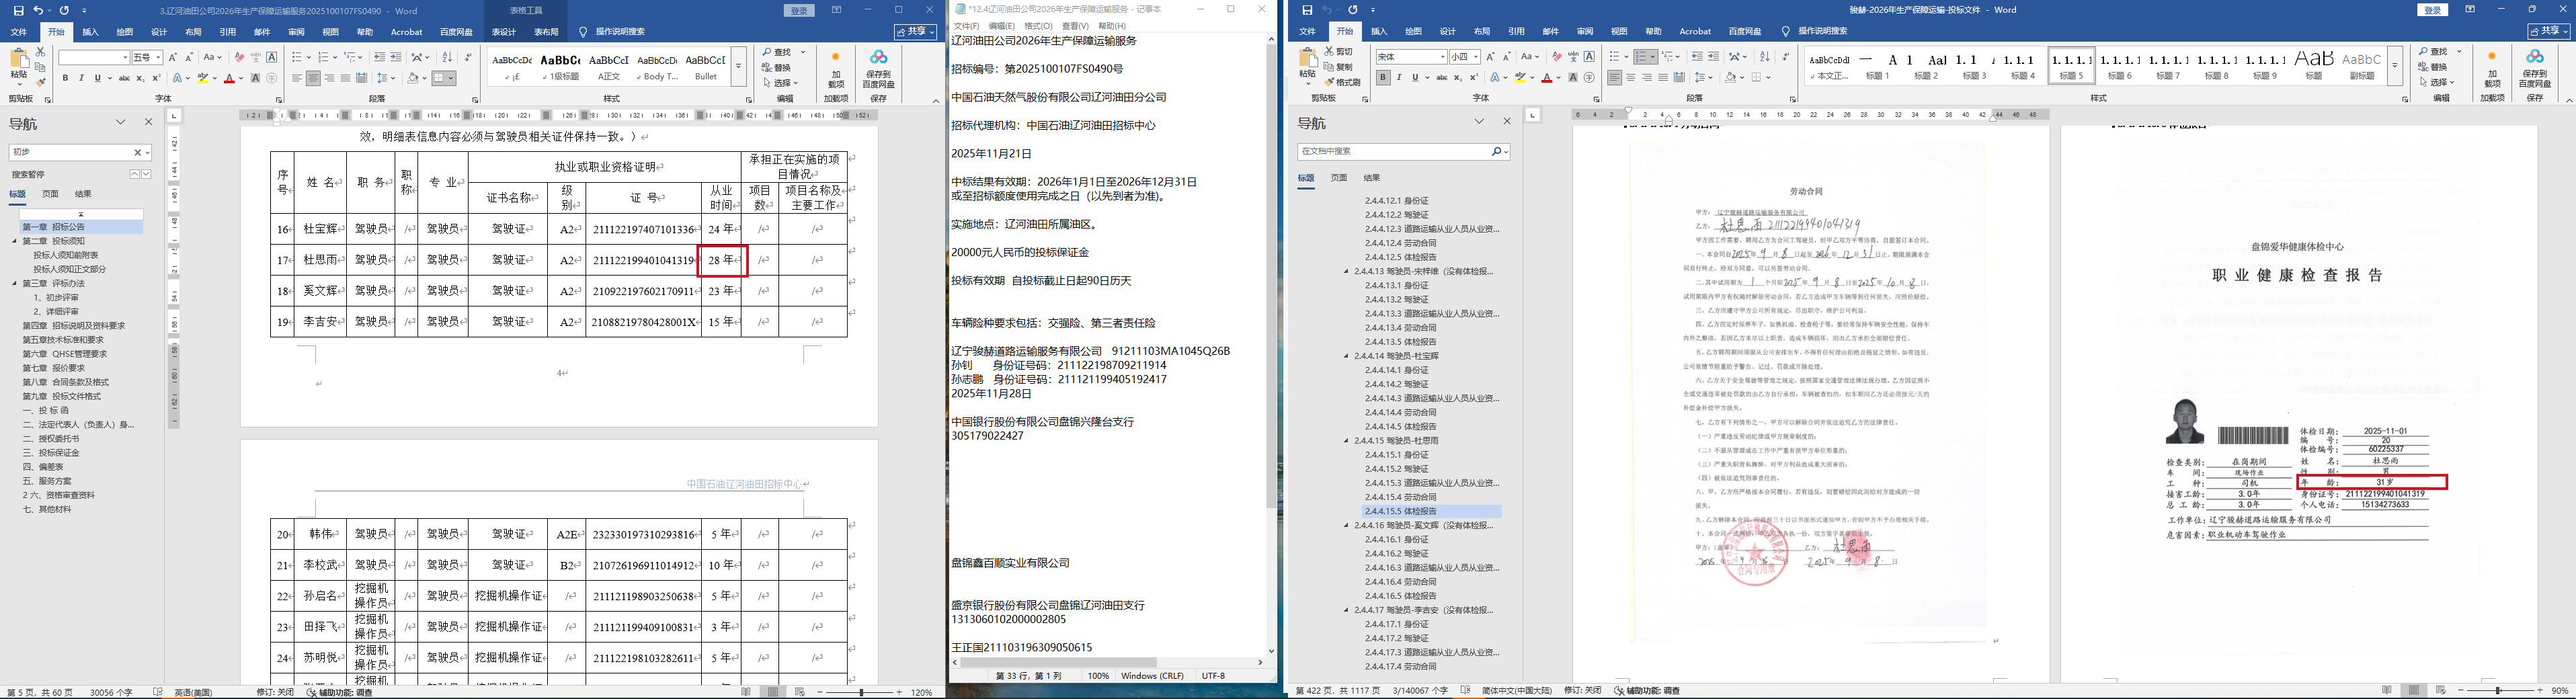This screenshot has height=699, width=2576.
Task: Collapse 第二章 投标须知 in left navigation tree
Action: tap(15, 241)
